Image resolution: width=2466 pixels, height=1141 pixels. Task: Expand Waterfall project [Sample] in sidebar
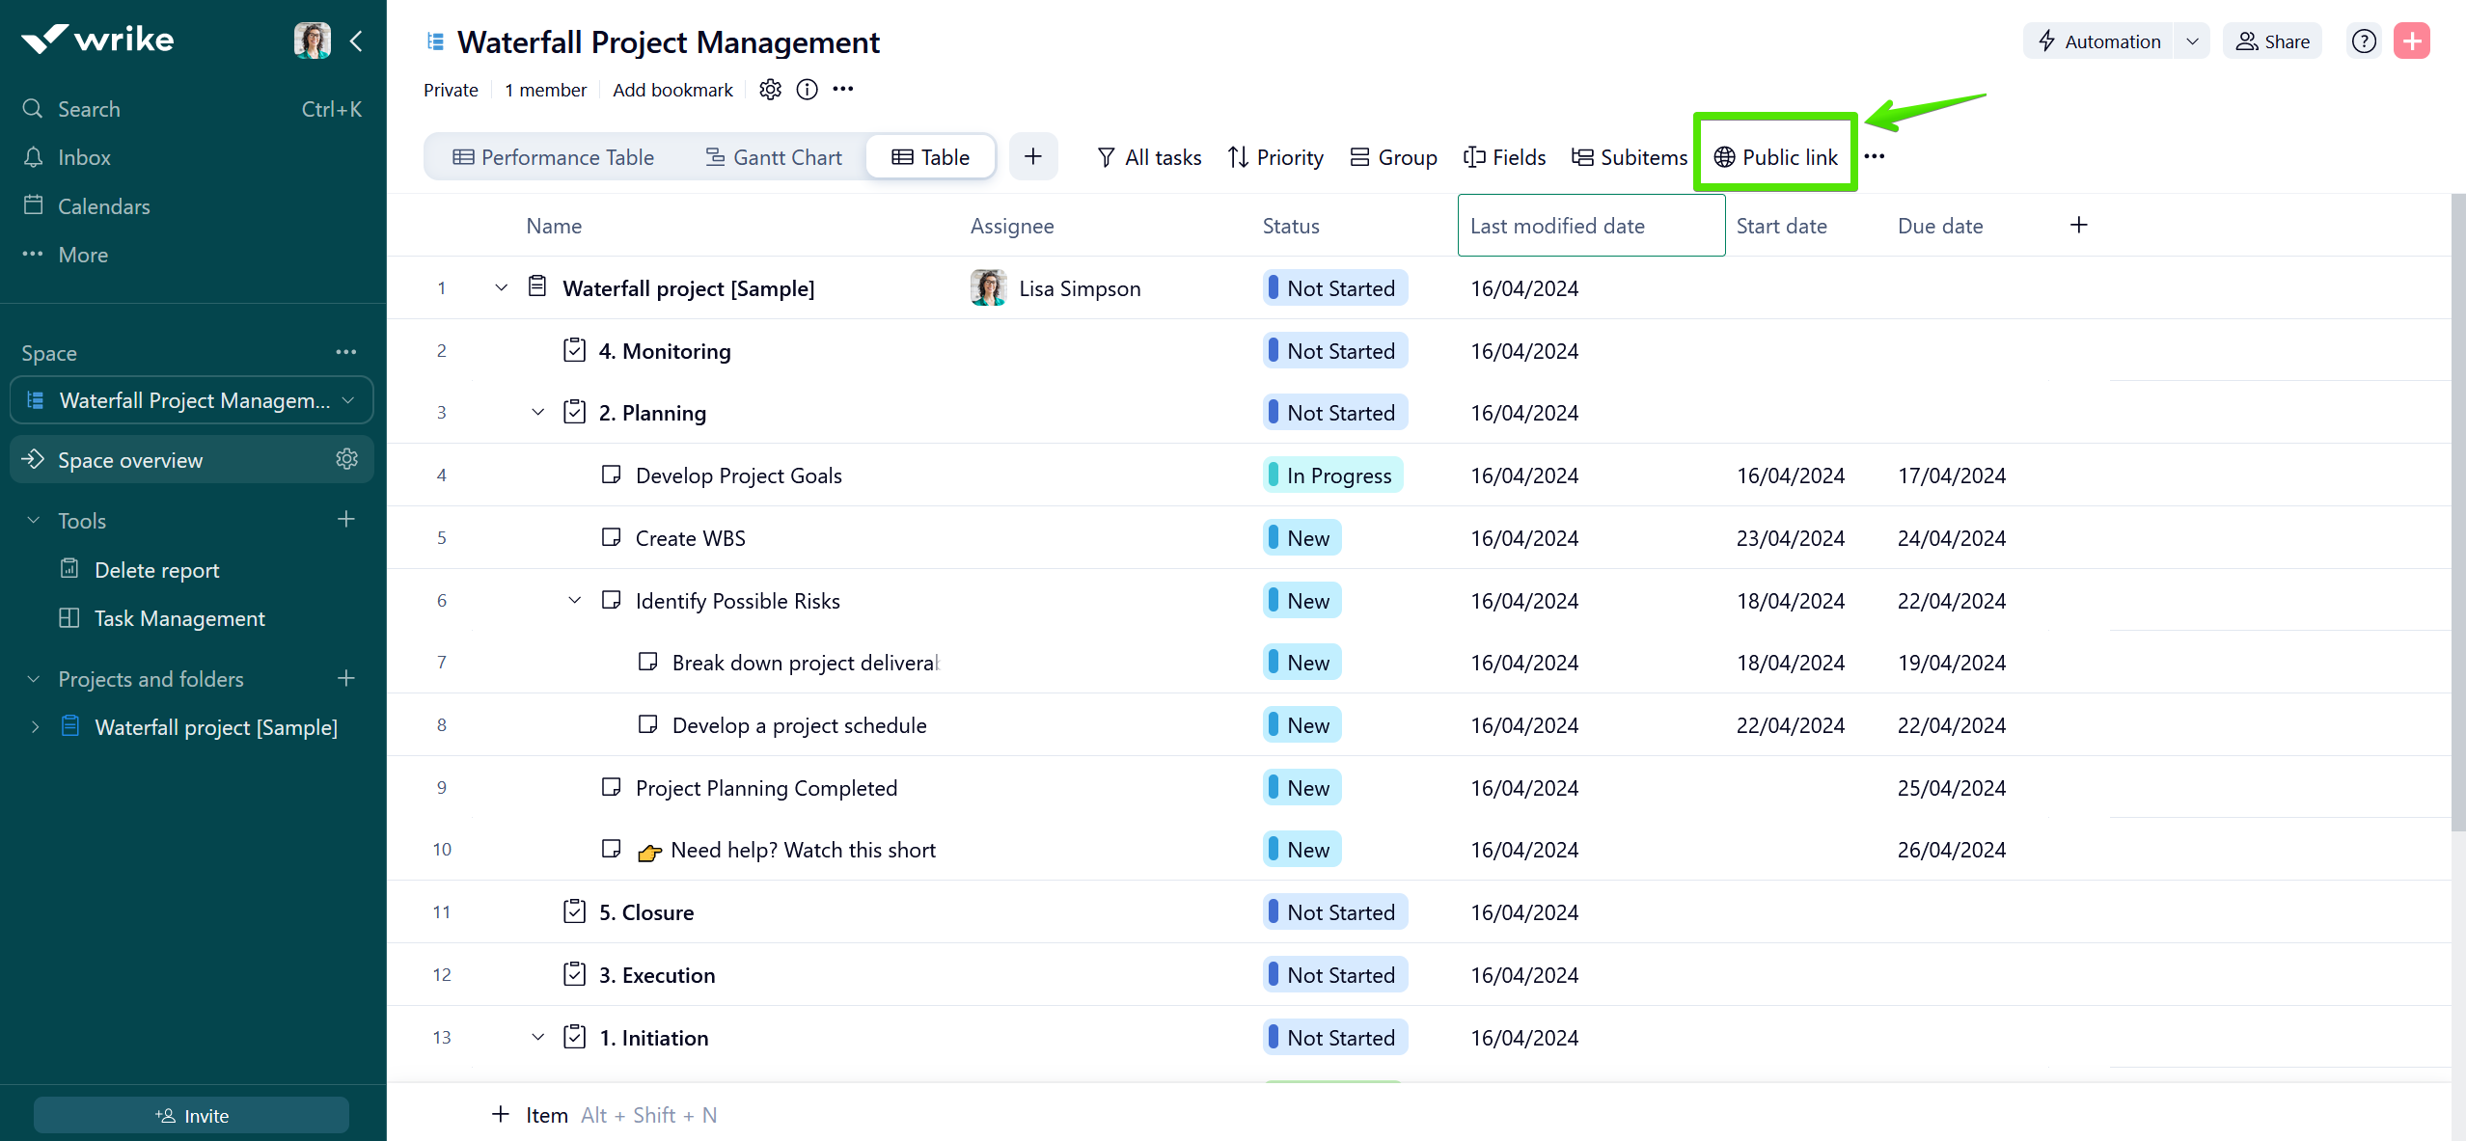35,727
